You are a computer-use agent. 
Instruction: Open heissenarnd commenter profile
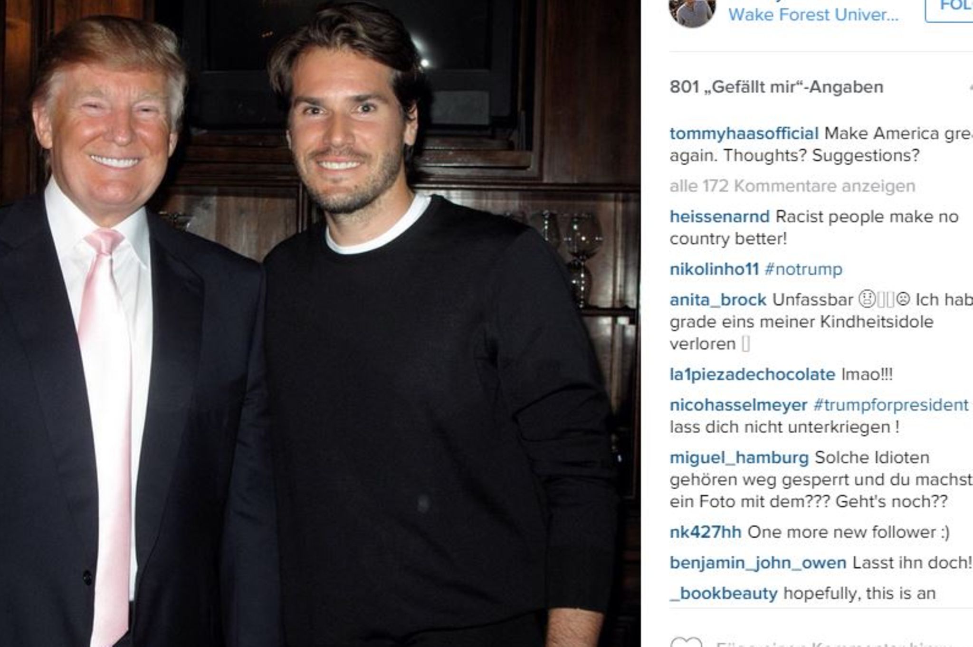719,217
